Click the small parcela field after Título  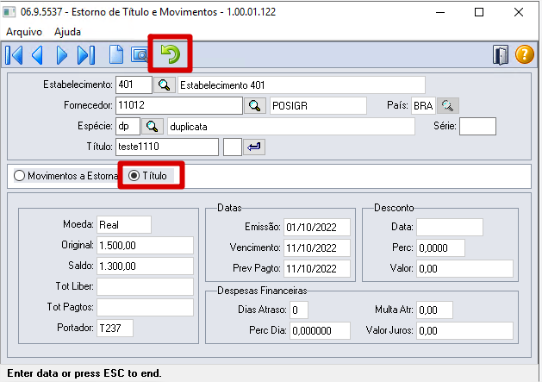coord(233,147)
